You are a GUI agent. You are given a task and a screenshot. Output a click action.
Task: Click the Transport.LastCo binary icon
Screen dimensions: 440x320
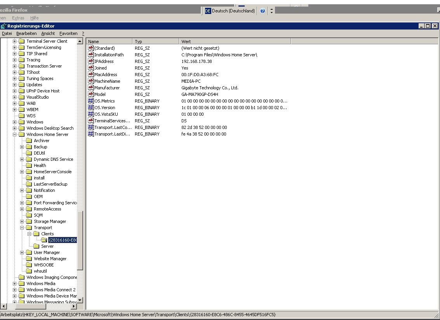click(90, 127)
